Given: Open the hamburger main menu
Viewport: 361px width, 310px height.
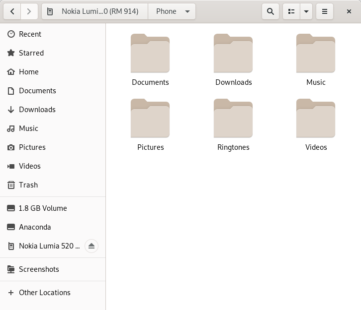Looking at the screenshot, I should coord(325,11).
